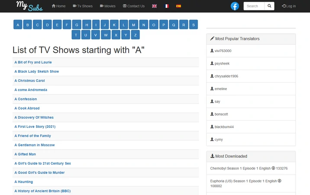This screenshot has width=310, height=195.
Task: Select letter S button
Action: [x=194, y=25]
